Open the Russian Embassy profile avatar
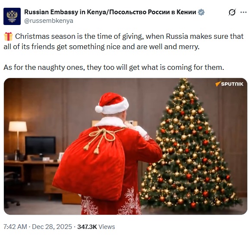252x235 pixels. 12,16
